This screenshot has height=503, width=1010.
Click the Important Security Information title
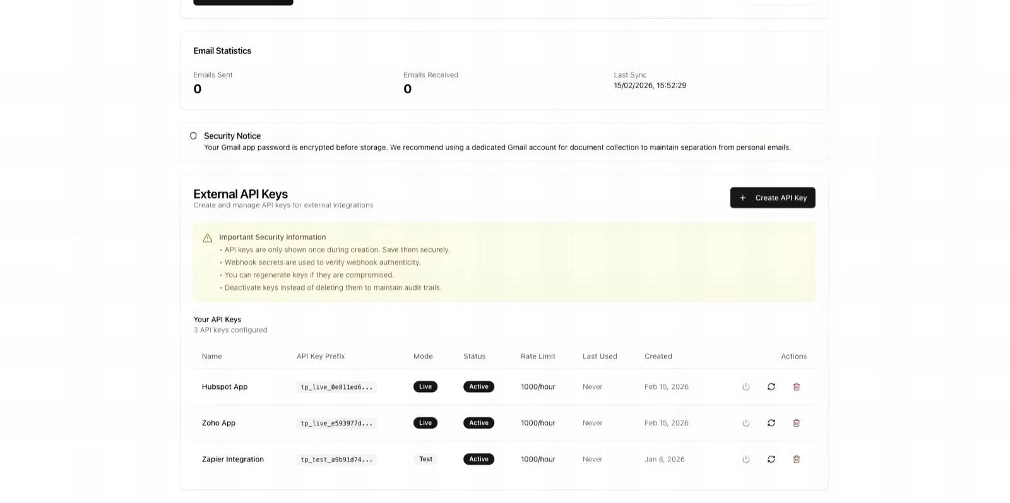coord(273,238)
